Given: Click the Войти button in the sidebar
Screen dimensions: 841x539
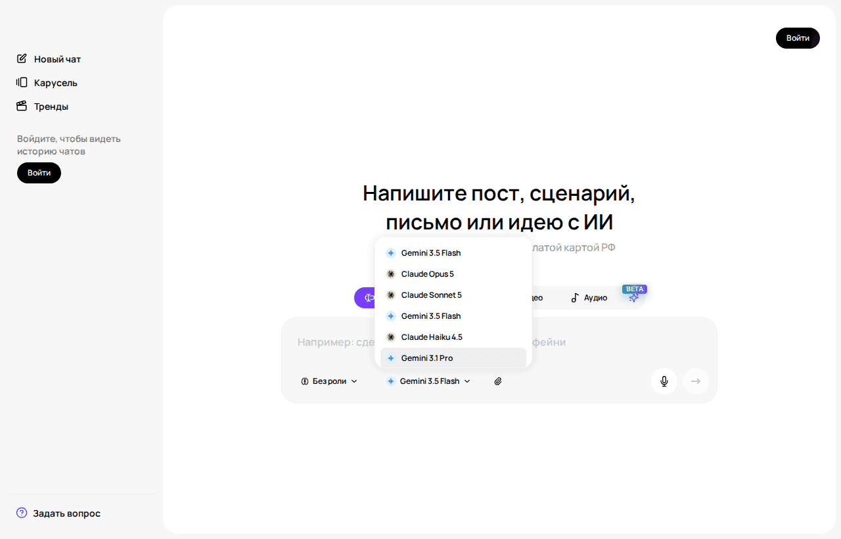Looking at the screenshot, I should click(x=39, y=173).
